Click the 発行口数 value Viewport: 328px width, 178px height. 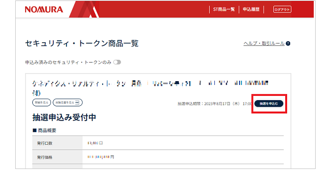tap(95, 143)
